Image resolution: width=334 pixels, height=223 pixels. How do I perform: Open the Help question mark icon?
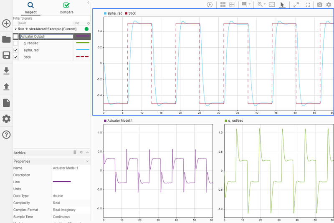tap(6, 135)
